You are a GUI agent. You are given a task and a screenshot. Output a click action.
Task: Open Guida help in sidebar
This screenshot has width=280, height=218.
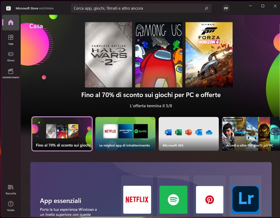tap(11, 206)
